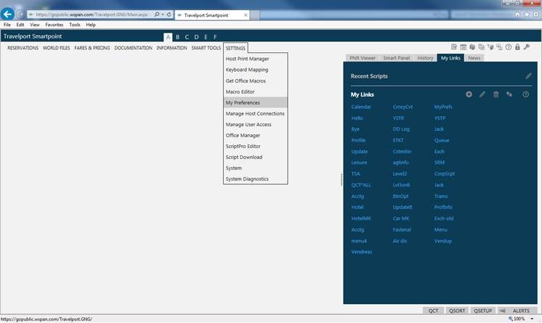This screenshot has width=542, height=323.
Task: Open the FARES & PRICING menu
Action: tap(92, 48)
